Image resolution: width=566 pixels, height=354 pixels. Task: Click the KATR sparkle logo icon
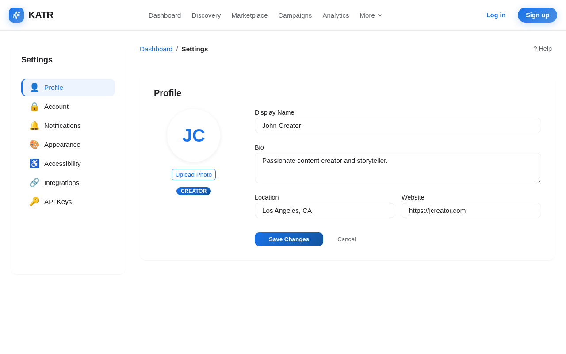(x=16, y=15)
